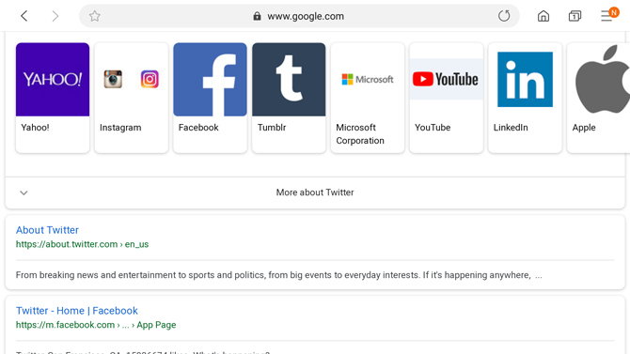
Task: Click the About Twitter result snippet text
Action: click(279, 275)
